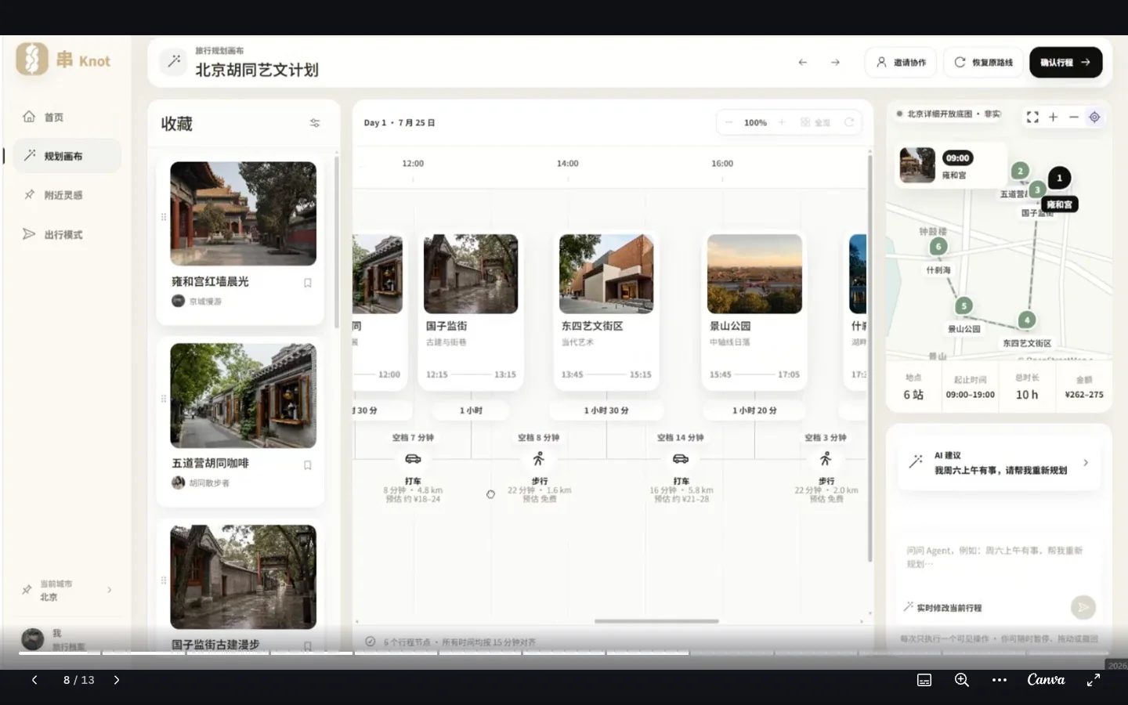Click map marker 4 near 东四艺文街区
This screenshot has height=705, width=1128.
1027,320
